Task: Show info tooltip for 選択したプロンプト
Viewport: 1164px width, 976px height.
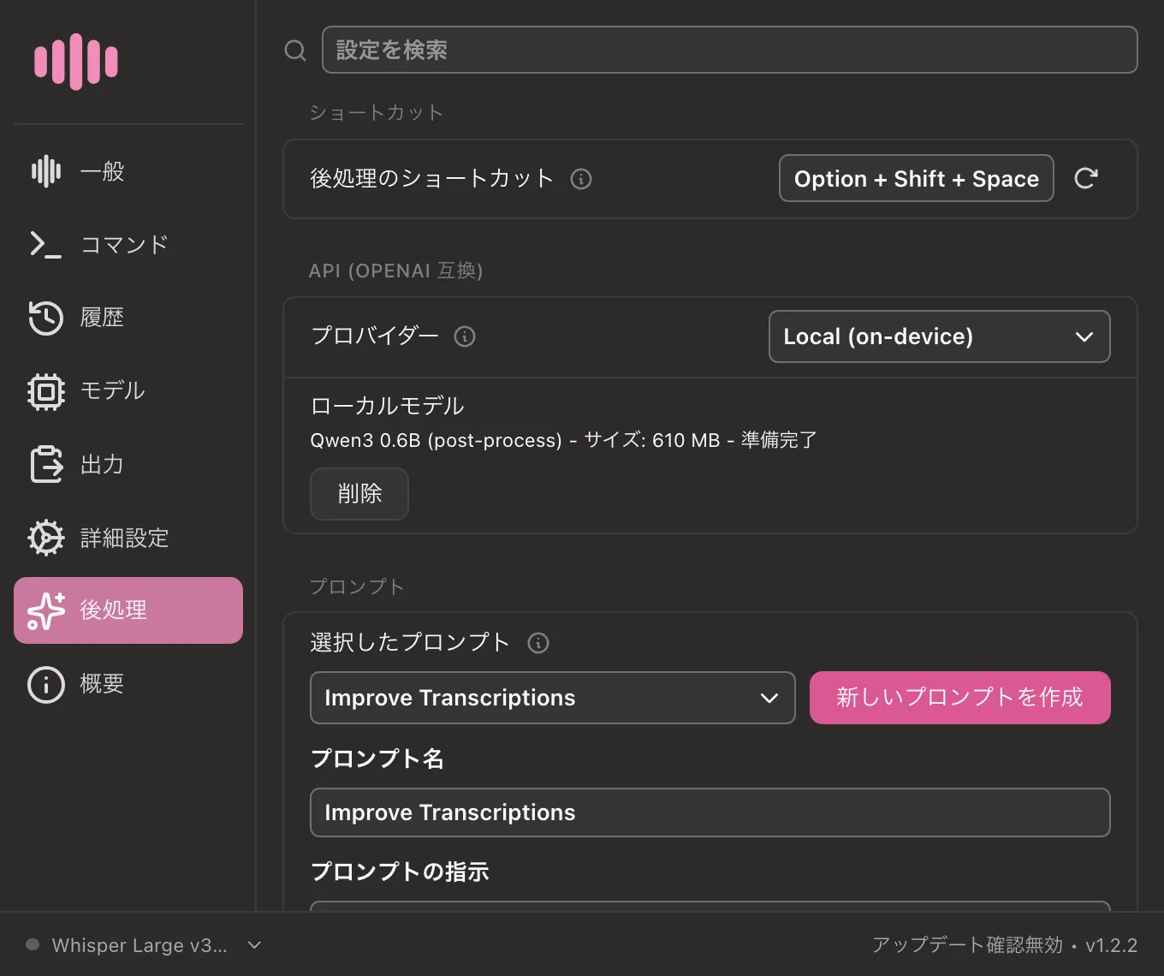Action: 538,643
